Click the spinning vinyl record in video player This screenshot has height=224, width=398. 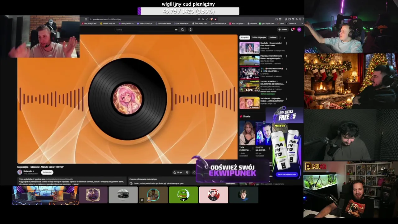[127, 99]
